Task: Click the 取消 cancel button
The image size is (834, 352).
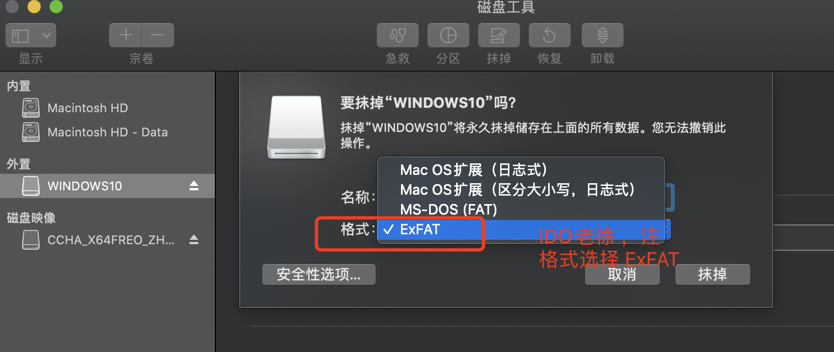Action: pos(622,274)
